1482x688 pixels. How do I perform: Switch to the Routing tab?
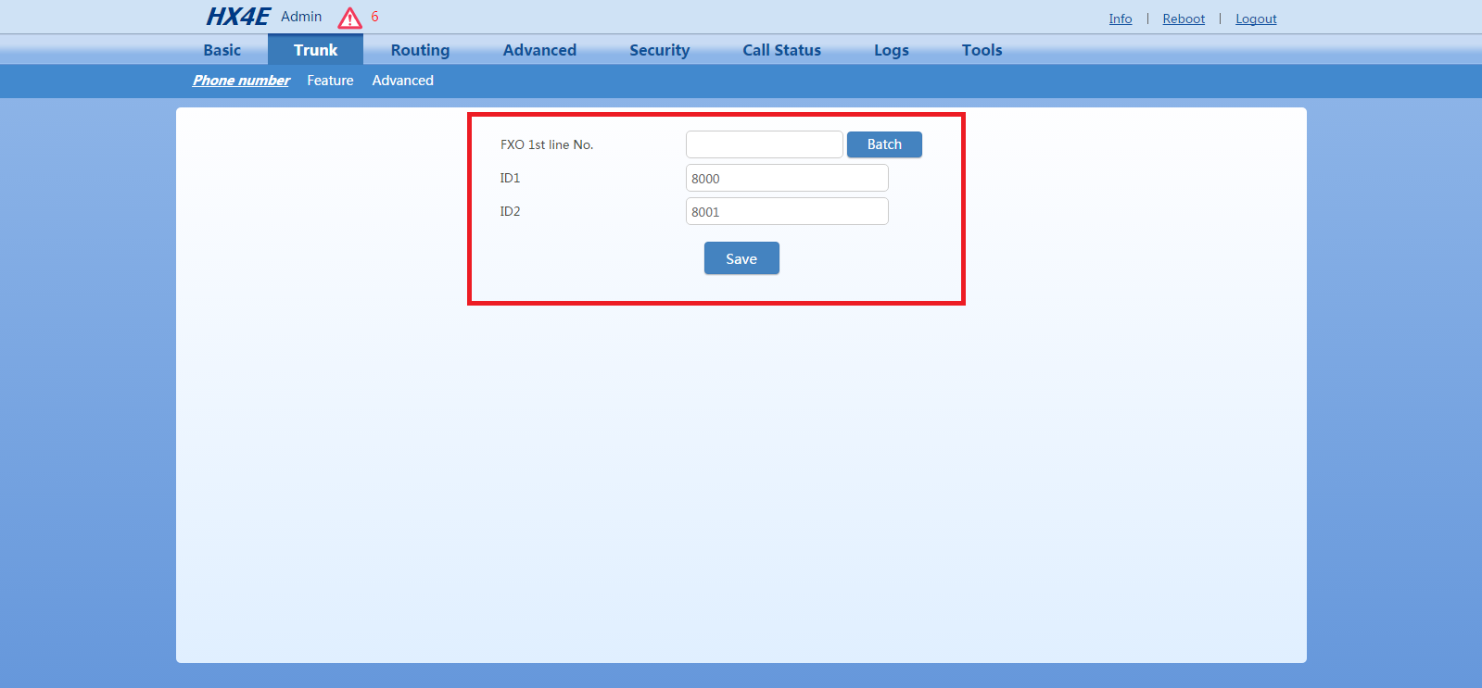(x=420, y=50)
